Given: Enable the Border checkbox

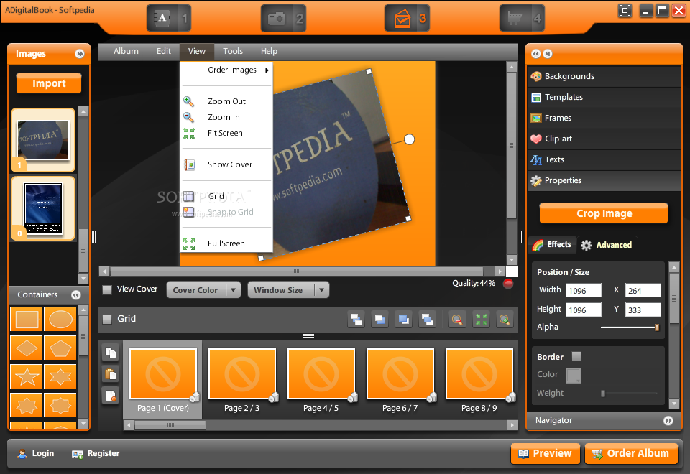Looking at the screenshot, I should pyautogui.click(x=576, y=356).
